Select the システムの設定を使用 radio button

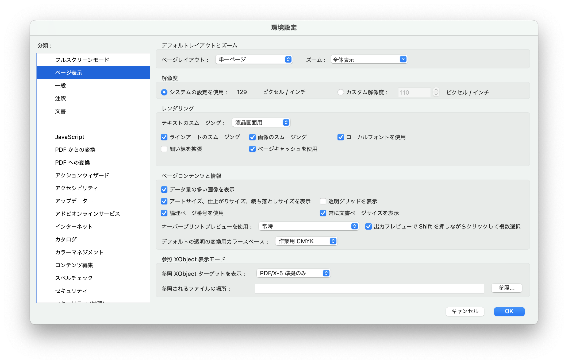[164, 92]
